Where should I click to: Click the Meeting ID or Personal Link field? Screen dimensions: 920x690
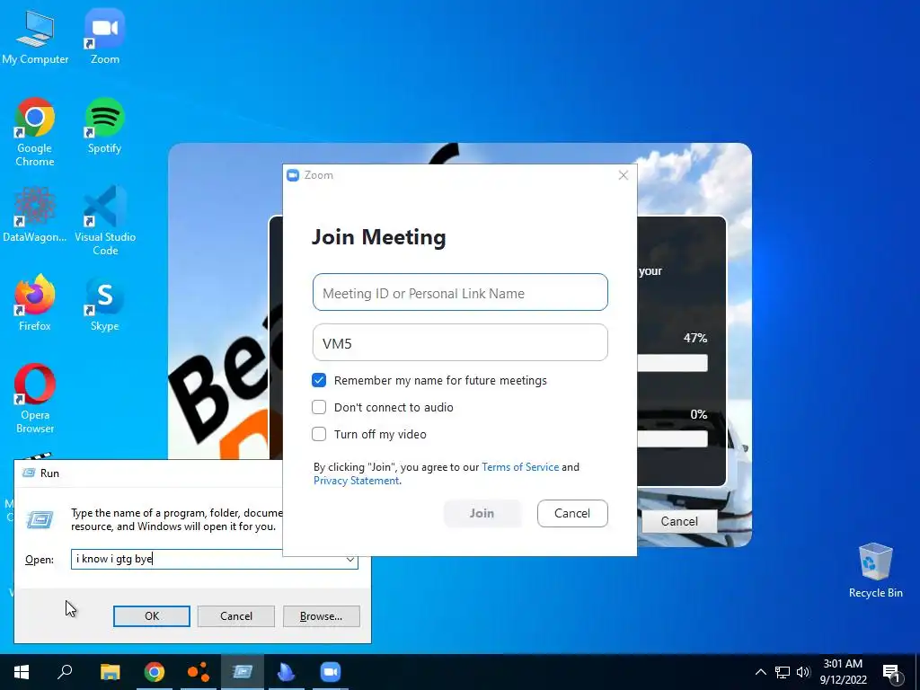click(460, 292)
